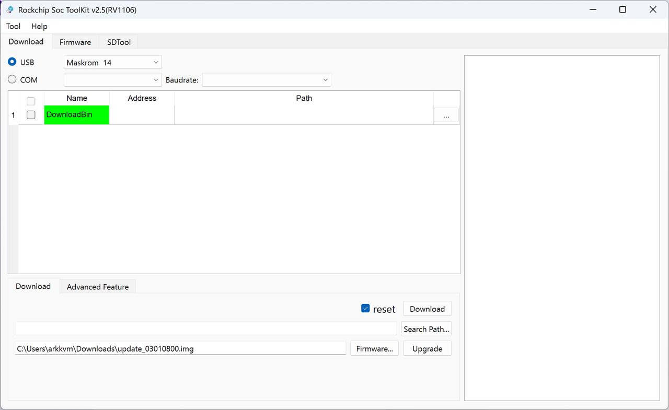Check the DownloadBin row checkbox

31,115
